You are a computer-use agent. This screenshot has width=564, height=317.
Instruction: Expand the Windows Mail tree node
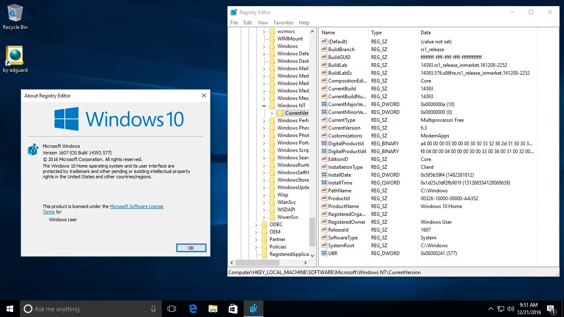click(x=264, y=69)
